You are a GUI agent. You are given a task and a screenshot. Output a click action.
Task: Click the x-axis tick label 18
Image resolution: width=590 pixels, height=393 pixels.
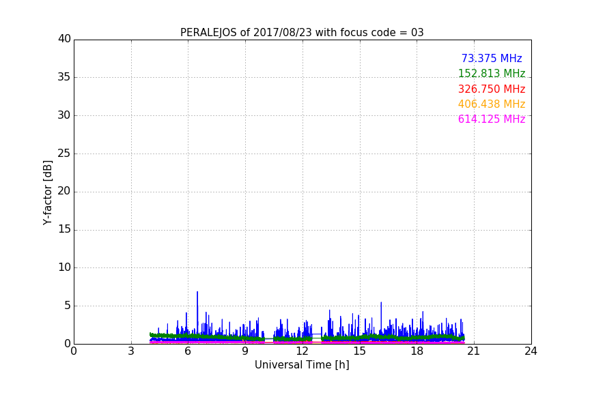(x=417, y=351)
